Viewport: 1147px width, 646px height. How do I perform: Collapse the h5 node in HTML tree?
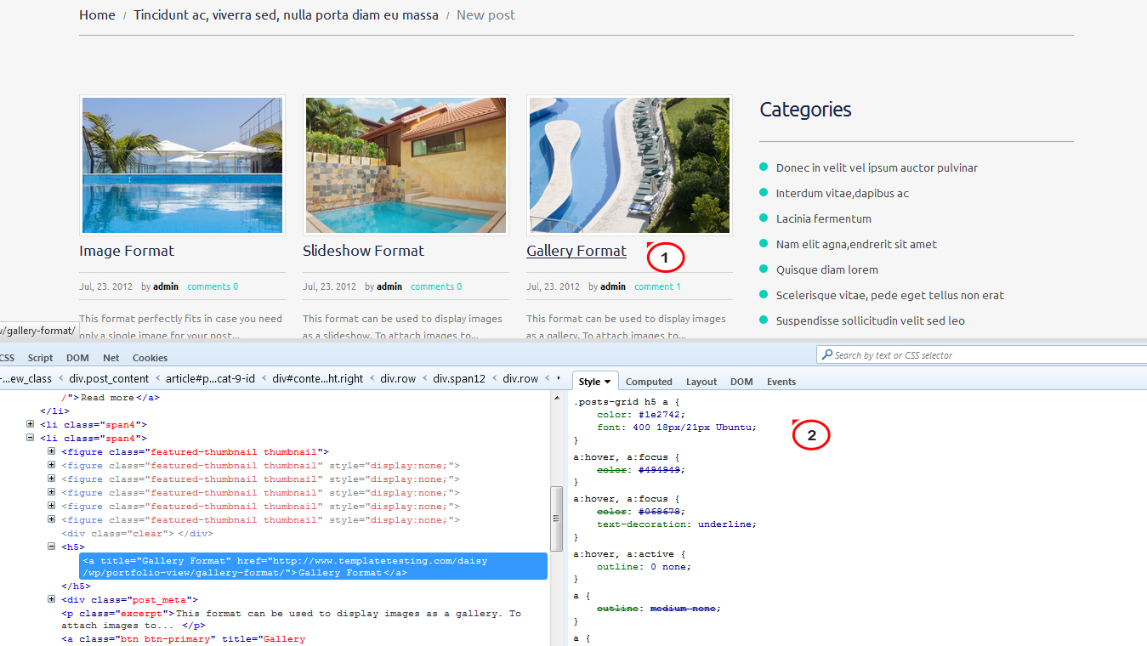tap(51, 547)
